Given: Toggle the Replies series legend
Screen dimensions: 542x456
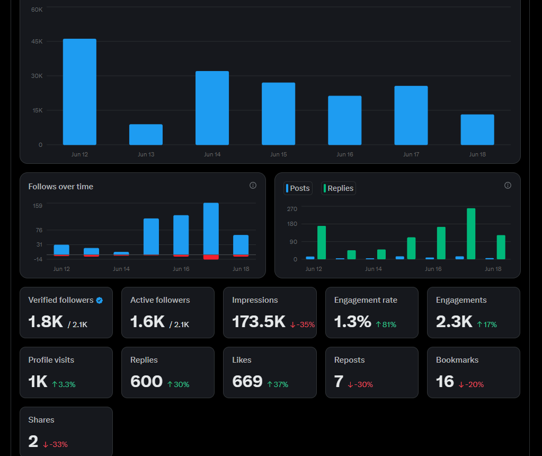Looking at the screenshot, I should click(339, 188).
